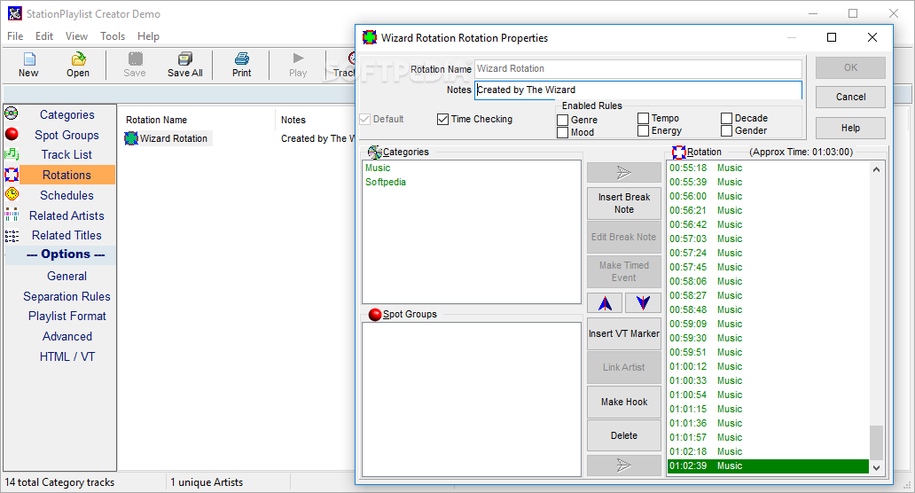Click the Link Artist button
The width and height of the screenshot is (915, 493).
624,367
